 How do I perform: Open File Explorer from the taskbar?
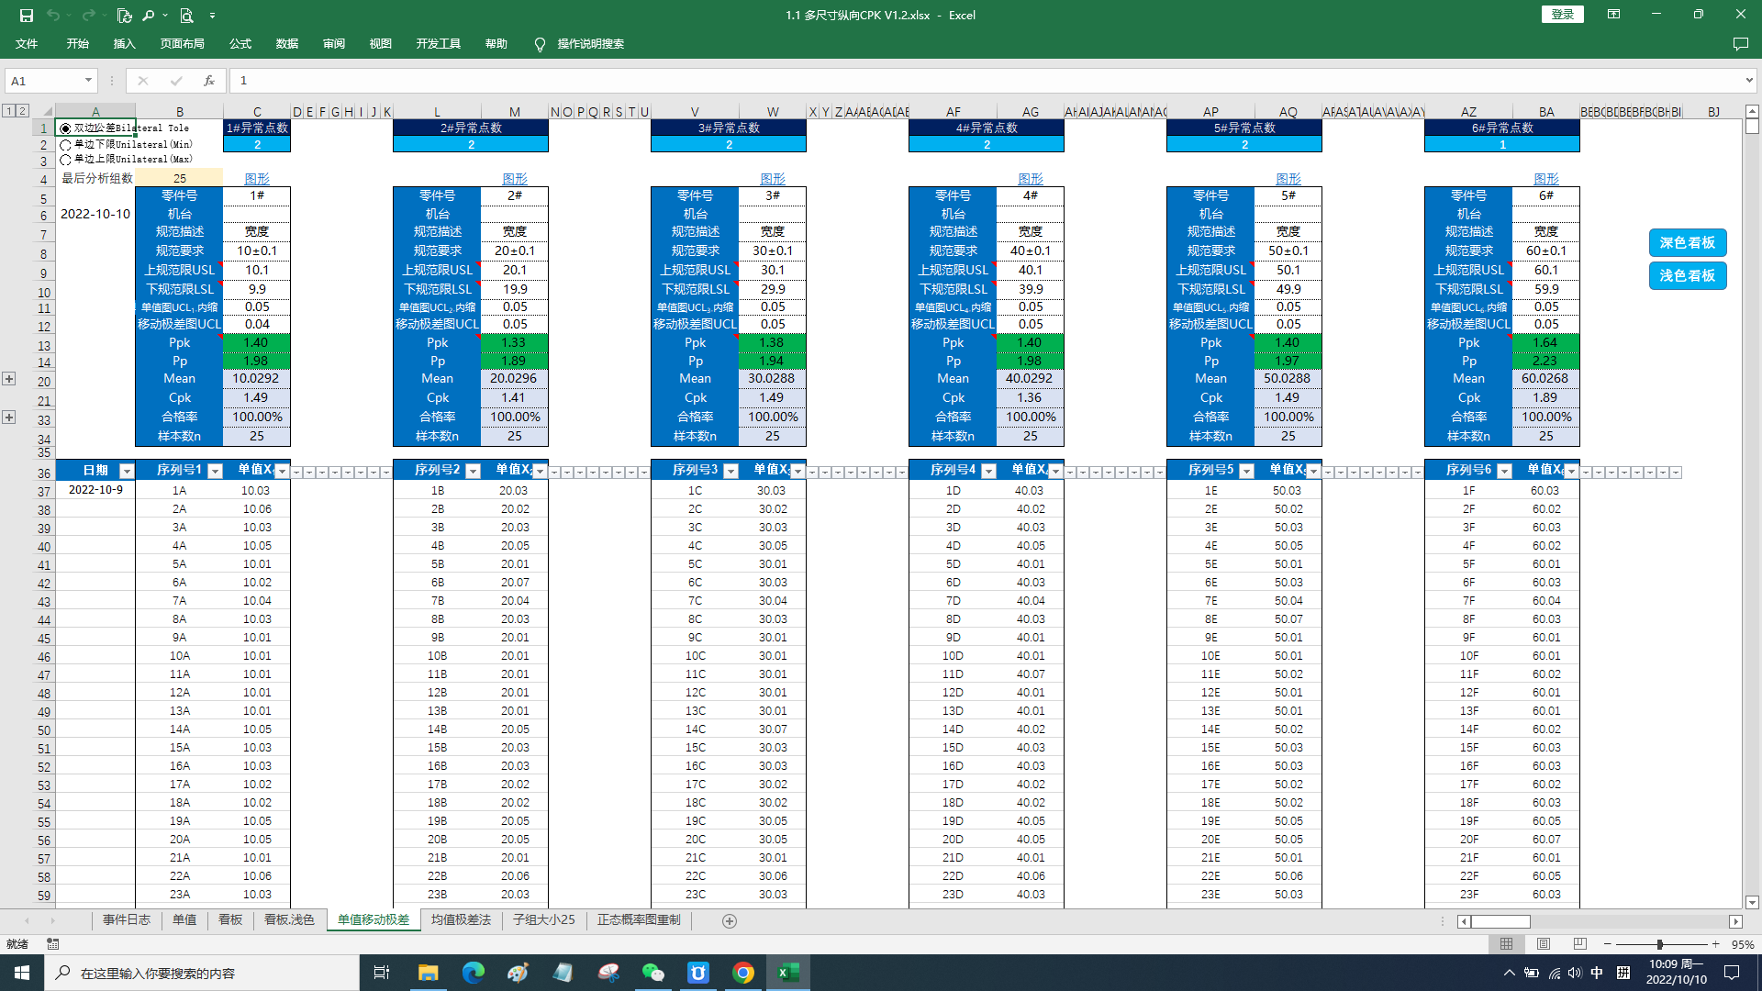(x=429, y=973)
